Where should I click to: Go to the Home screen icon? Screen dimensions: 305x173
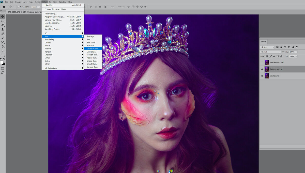click(4, 7)
